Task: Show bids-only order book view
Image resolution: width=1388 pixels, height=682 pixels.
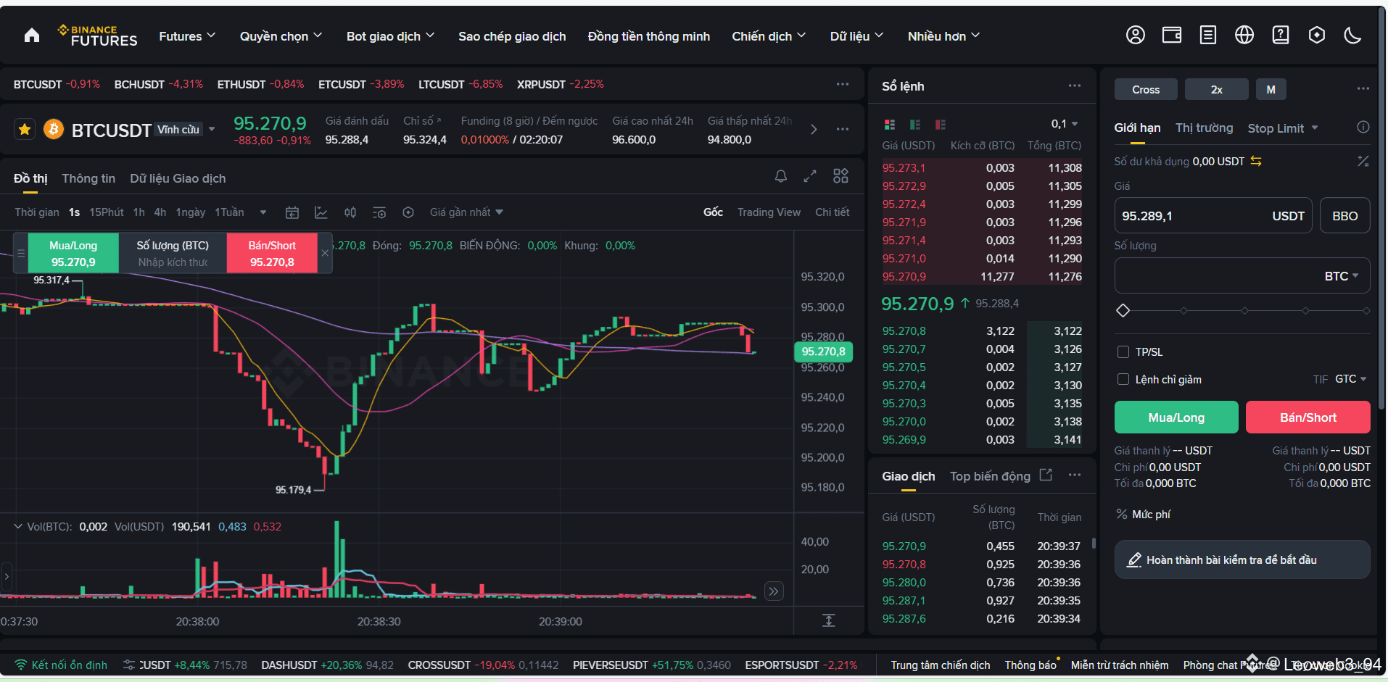Action: point(915,125)
